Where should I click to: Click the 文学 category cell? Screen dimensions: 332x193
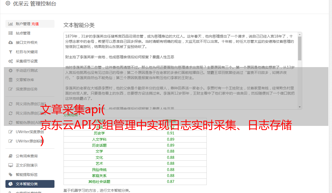pos(99,151)
